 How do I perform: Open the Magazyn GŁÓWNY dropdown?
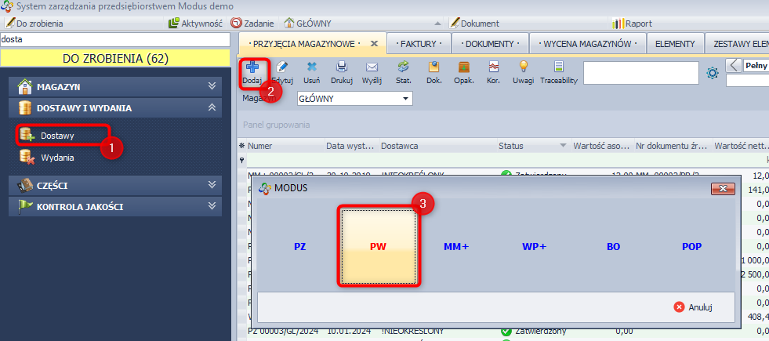[405, 99]
